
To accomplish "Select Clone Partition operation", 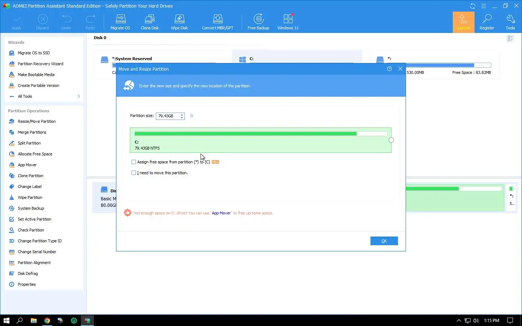I will [x=30, y=176].
